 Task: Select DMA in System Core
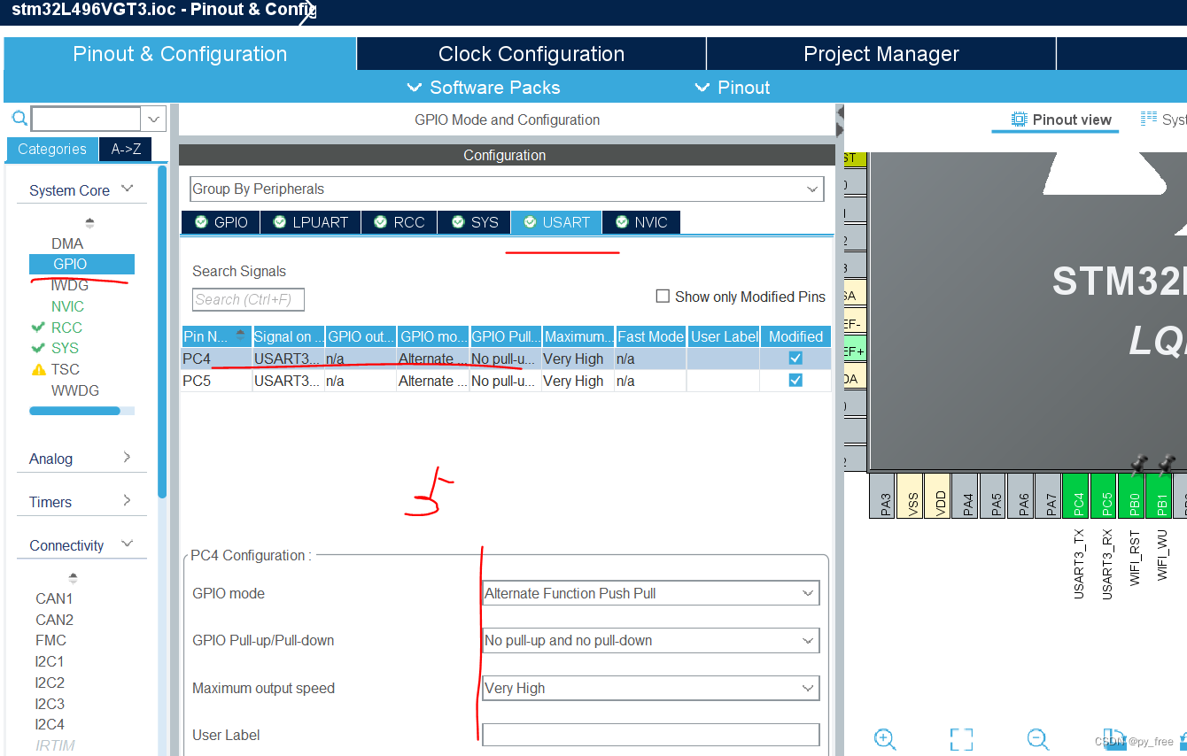67,243
